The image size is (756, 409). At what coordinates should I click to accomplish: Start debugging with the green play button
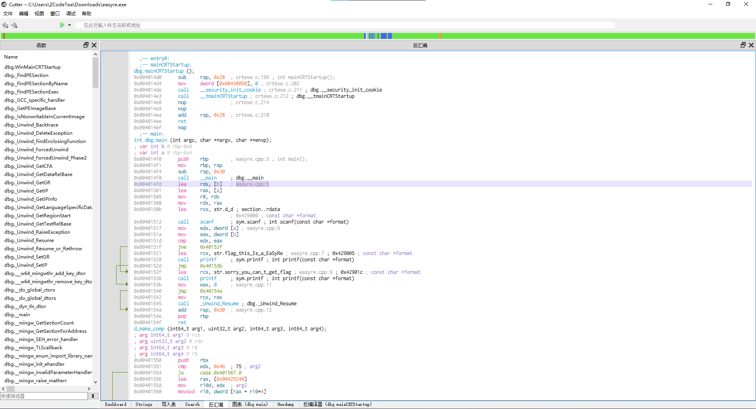point(62,25)
